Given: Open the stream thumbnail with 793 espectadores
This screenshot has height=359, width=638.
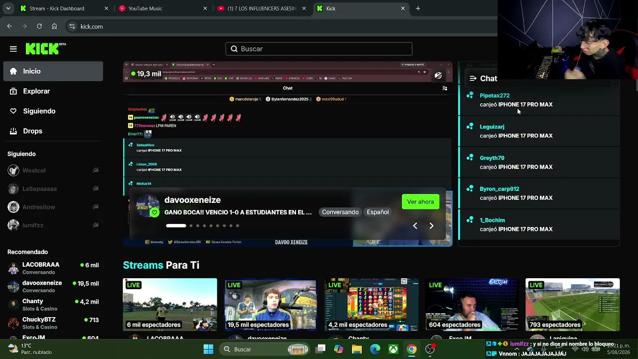Looking at the screenshot, I should (x=573, y=305).
